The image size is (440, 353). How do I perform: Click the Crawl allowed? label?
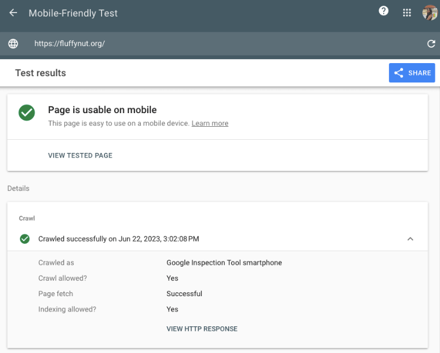(x=62, y=278)
